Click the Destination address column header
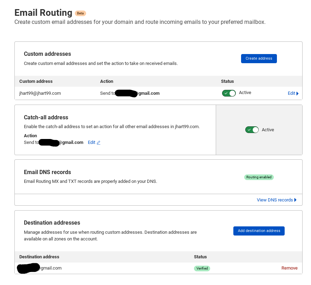The image size is (311, 285). point(39,257)
